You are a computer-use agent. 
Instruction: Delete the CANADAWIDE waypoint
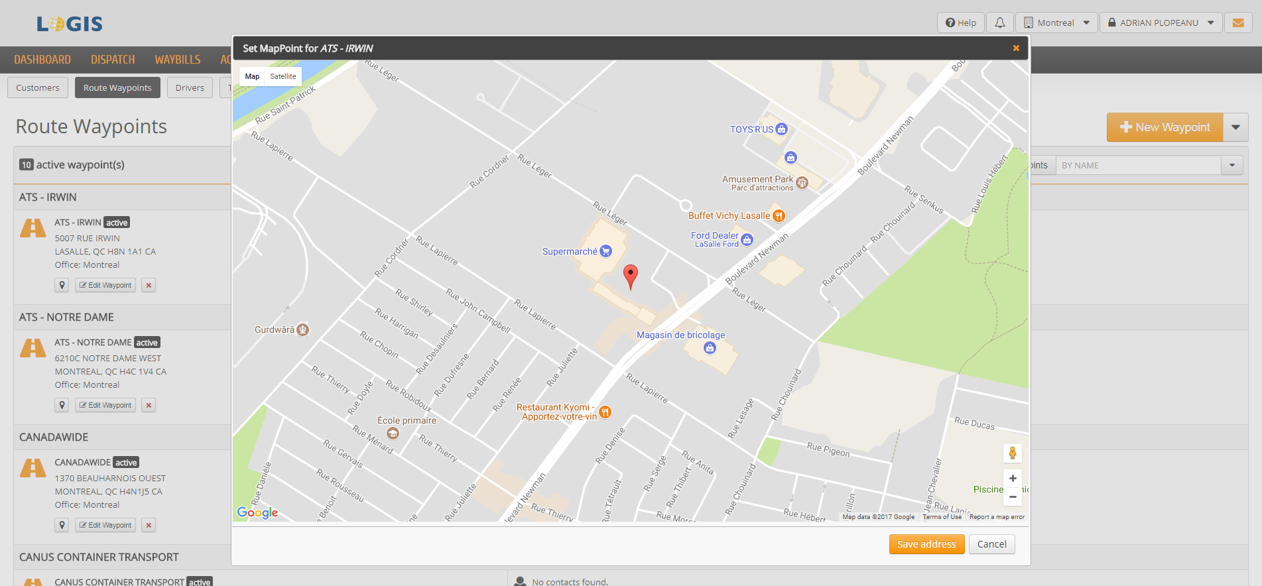pyautogui.click(x=149, y=525)
